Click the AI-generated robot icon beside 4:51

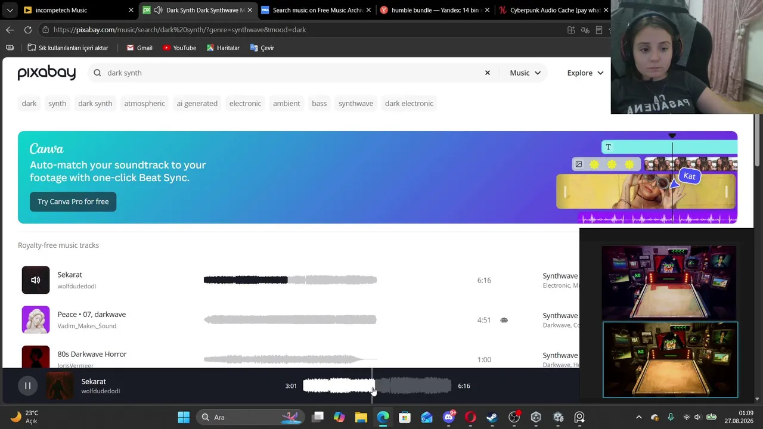coord(504,320)
